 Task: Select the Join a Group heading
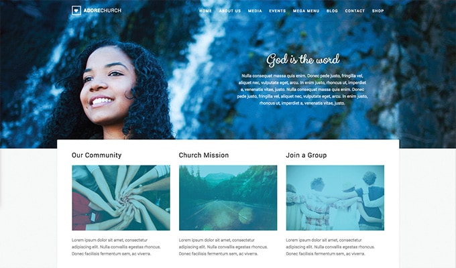tap(306, 155)
